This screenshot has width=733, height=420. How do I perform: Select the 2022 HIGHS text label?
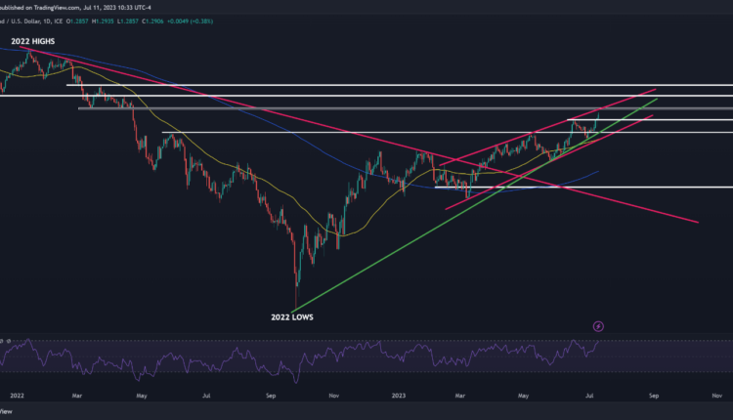[33, 41]
